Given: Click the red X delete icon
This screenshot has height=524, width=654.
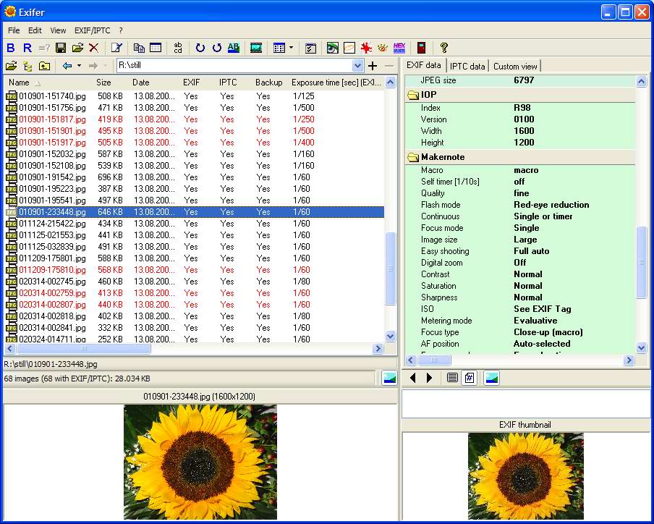Looking at the screenshot, I should [x=93, y=48].
